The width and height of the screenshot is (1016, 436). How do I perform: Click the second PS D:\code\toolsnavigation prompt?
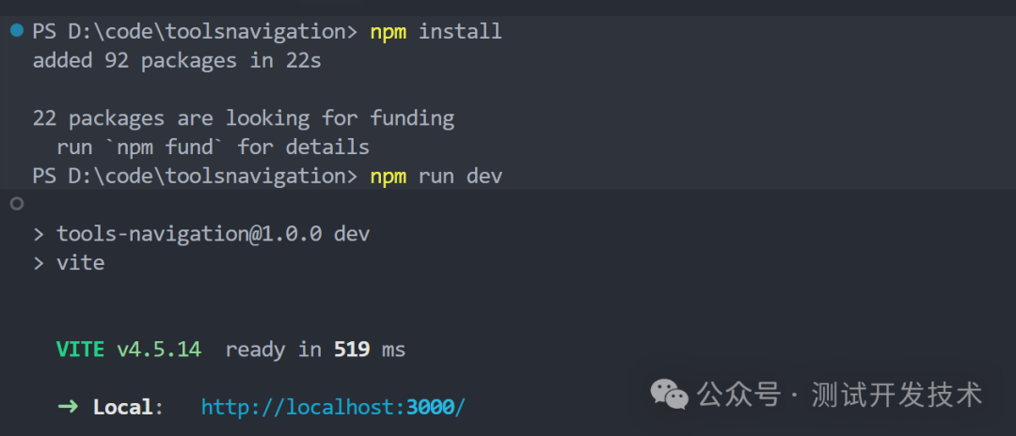(195, 176)
